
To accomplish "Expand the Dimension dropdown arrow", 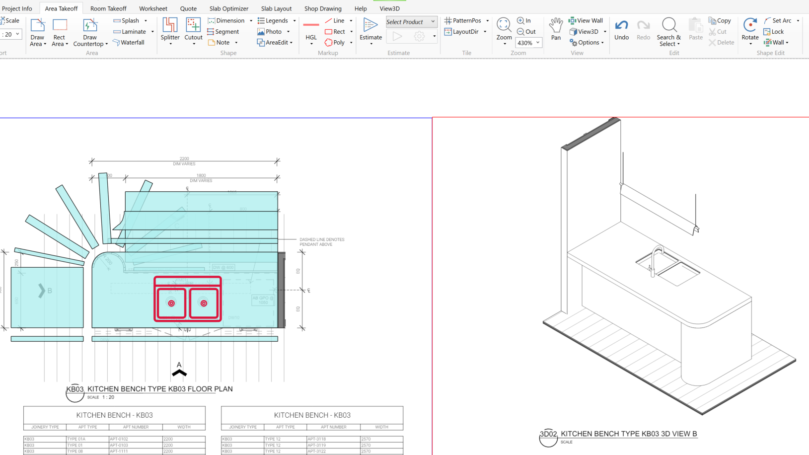I will point(251,21).
